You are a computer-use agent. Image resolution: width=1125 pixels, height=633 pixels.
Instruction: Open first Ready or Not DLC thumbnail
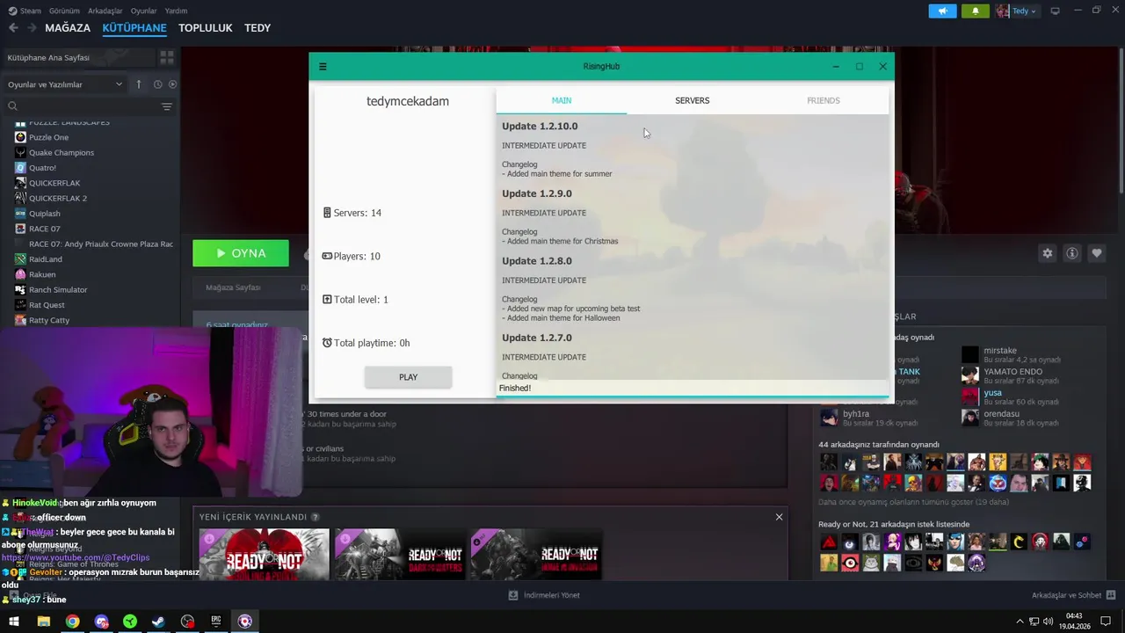point(265,554)
